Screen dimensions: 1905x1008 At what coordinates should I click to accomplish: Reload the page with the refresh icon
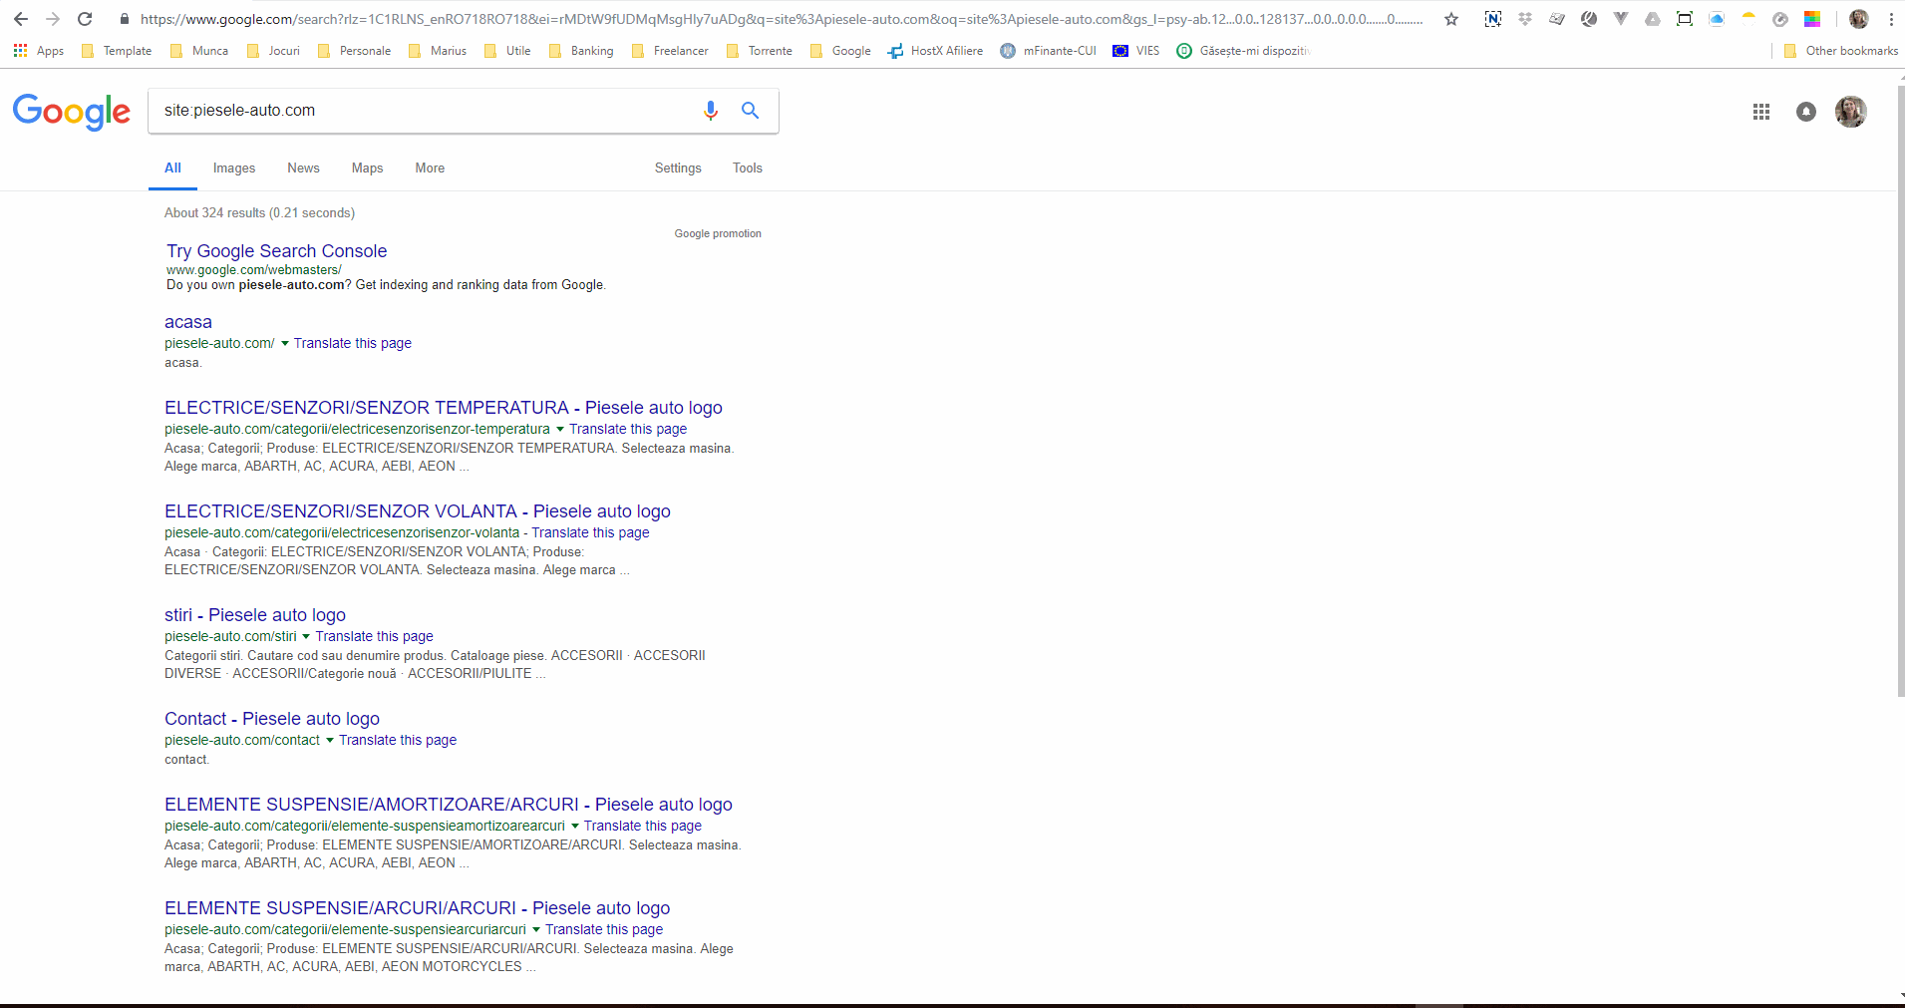85,19
